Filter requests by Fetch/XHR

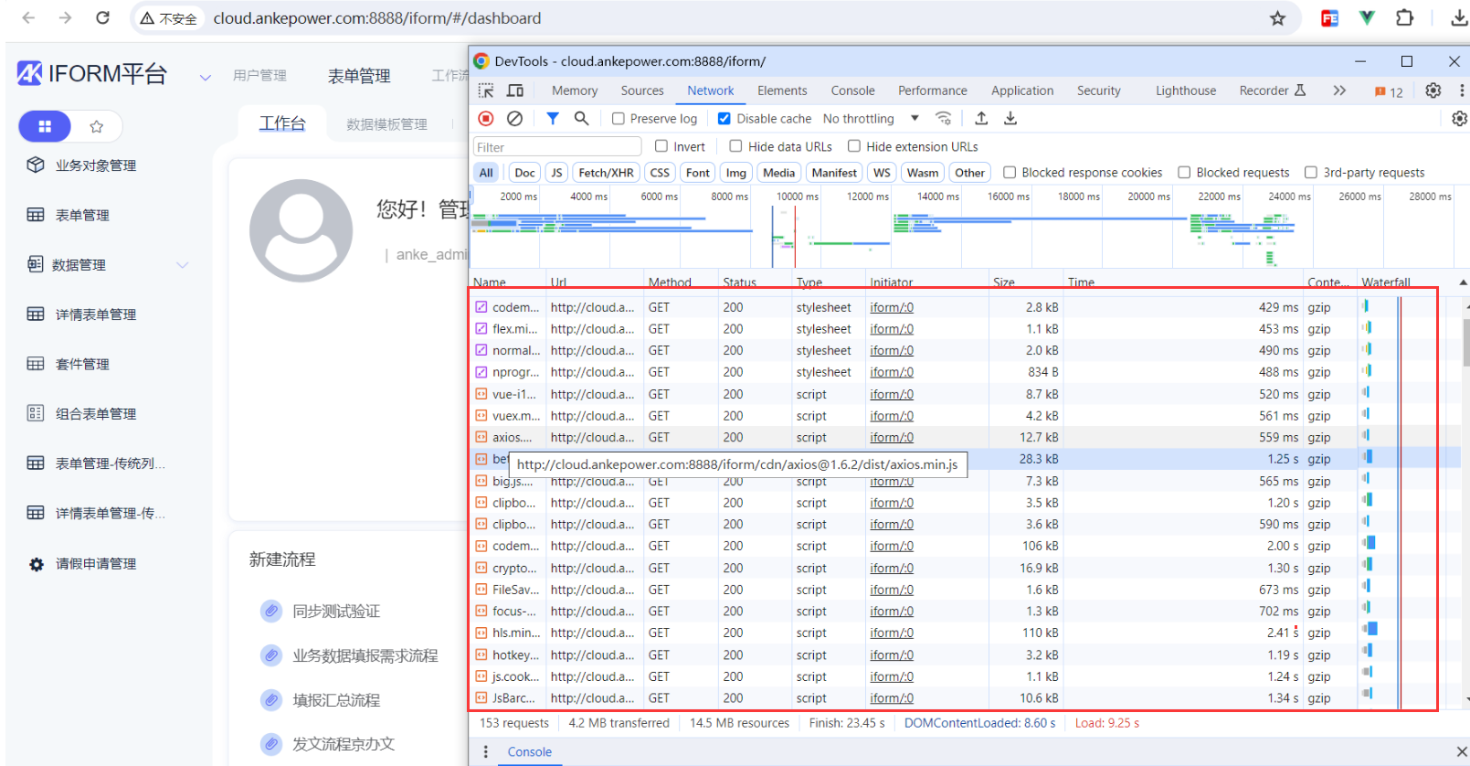tap(606, 173)
